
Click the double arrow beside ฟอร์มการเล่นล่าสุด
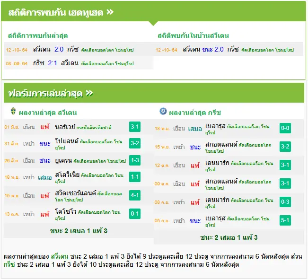89,93
